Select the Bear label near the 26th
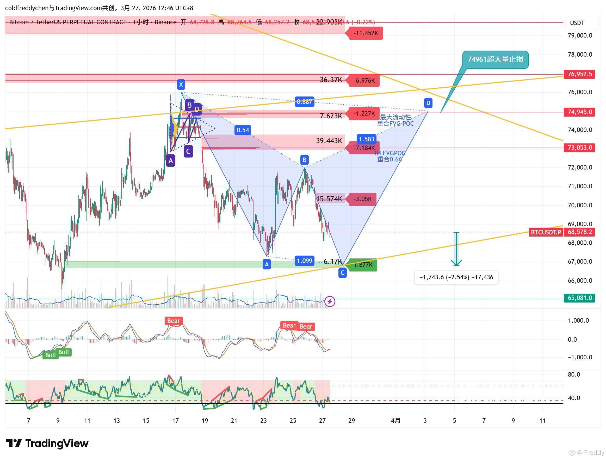Screen dimensions: 606x459 coord(306,327)
